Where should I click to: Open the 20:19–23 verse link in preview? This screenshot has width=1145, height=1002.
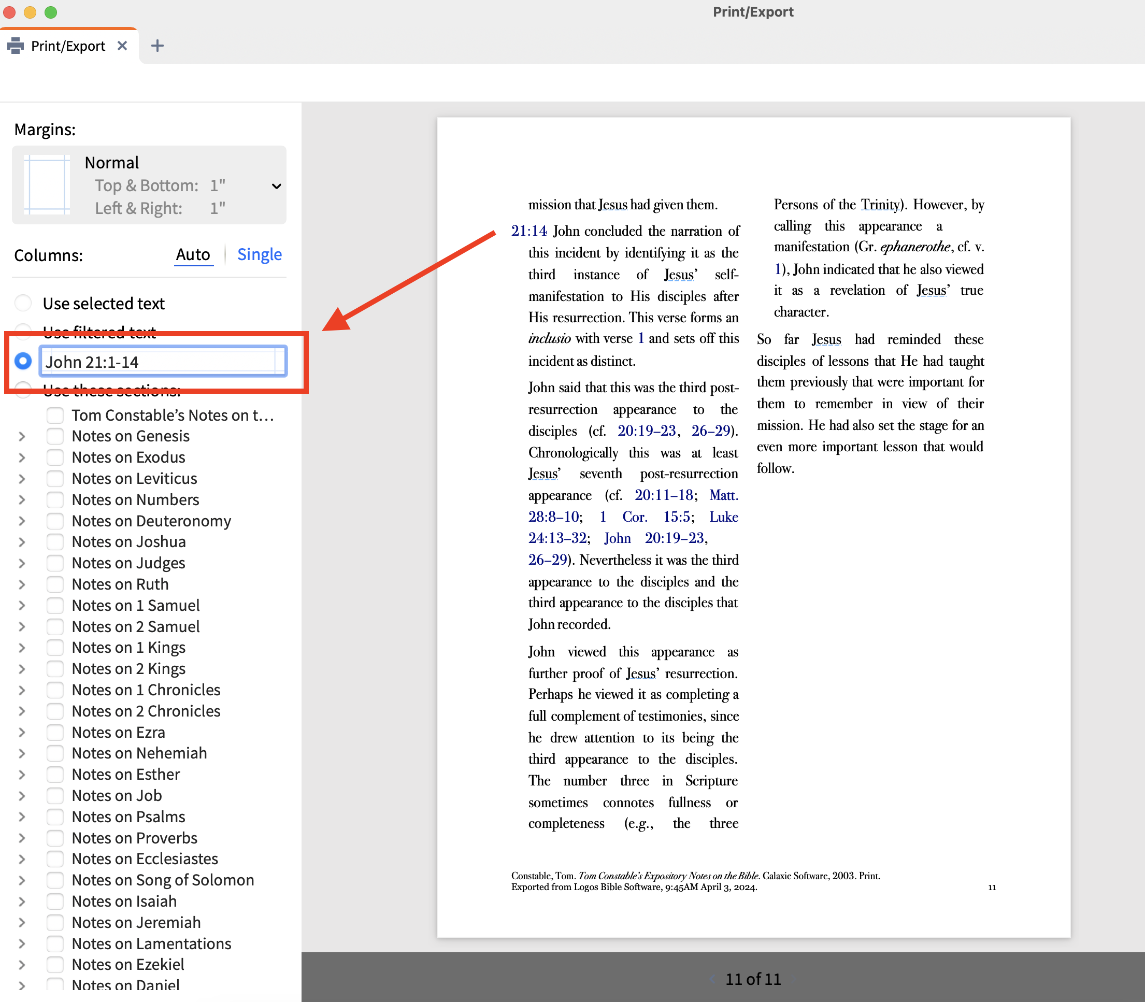point(646,431)
